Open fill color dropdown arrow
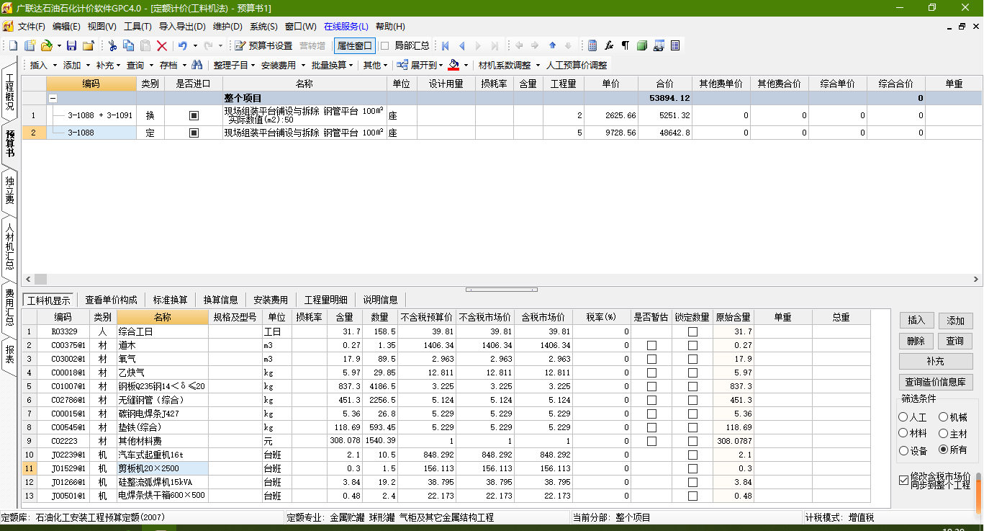This screenshot has width=984, height=531. 466,66
